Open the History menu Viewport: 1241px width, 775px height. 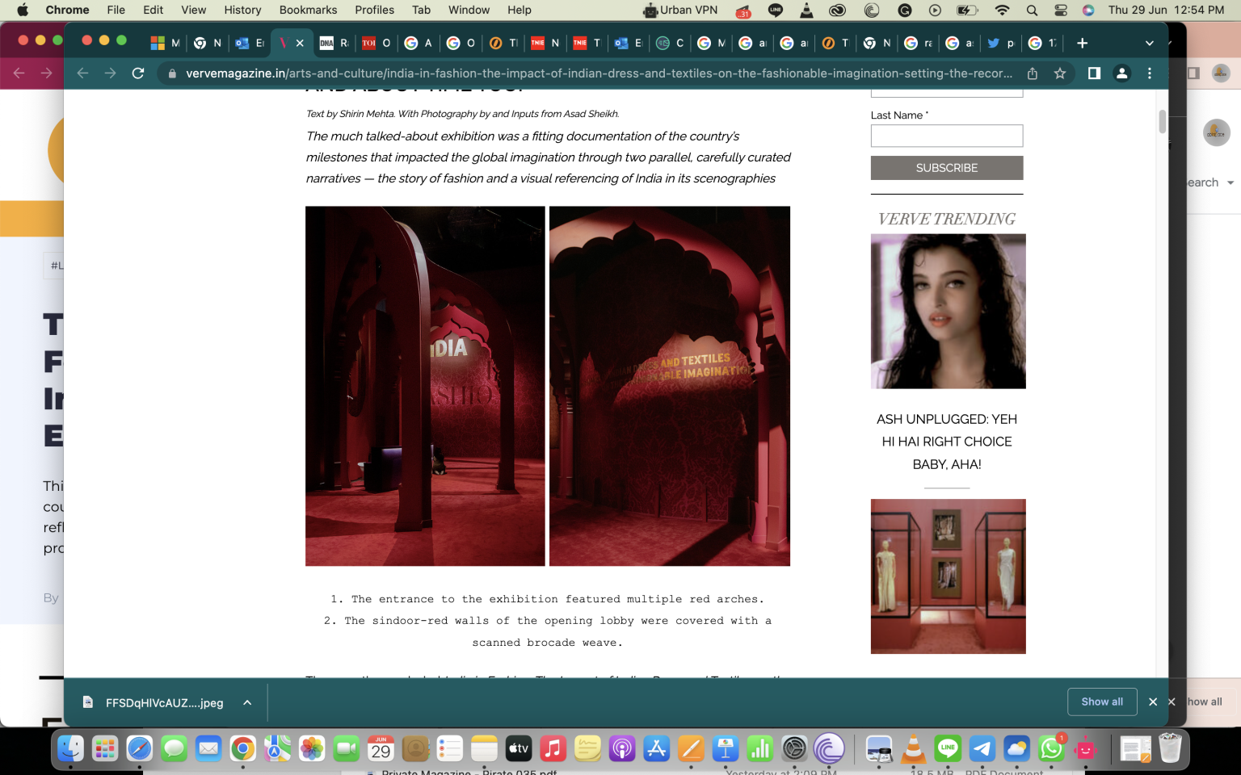click(242, 10)
